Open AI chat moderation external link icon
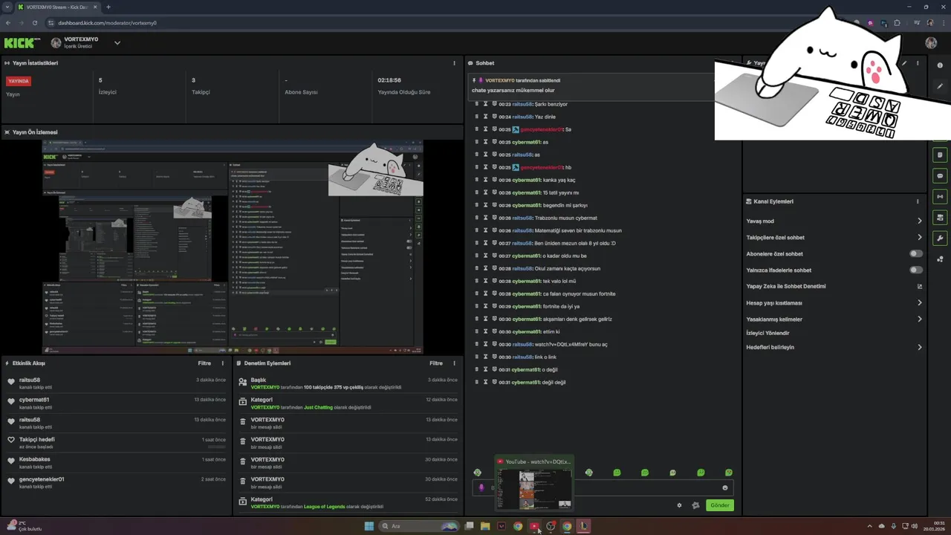Viewport: 951px width, 535px height. (920, 286)
